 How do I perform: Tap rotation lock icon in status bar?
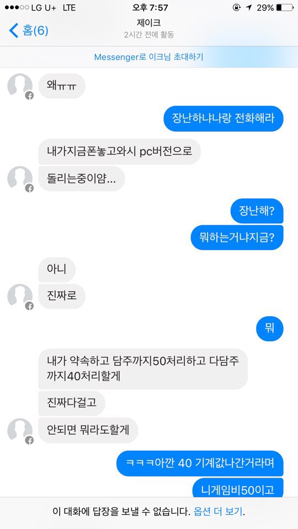pyautogui.click(x=237, y=7)
